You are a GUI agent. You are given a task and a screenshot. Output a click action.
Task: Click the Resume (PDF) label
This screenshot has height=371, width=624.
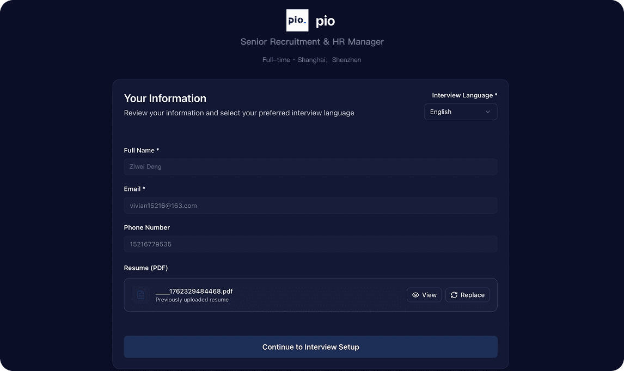click(146, 268)
